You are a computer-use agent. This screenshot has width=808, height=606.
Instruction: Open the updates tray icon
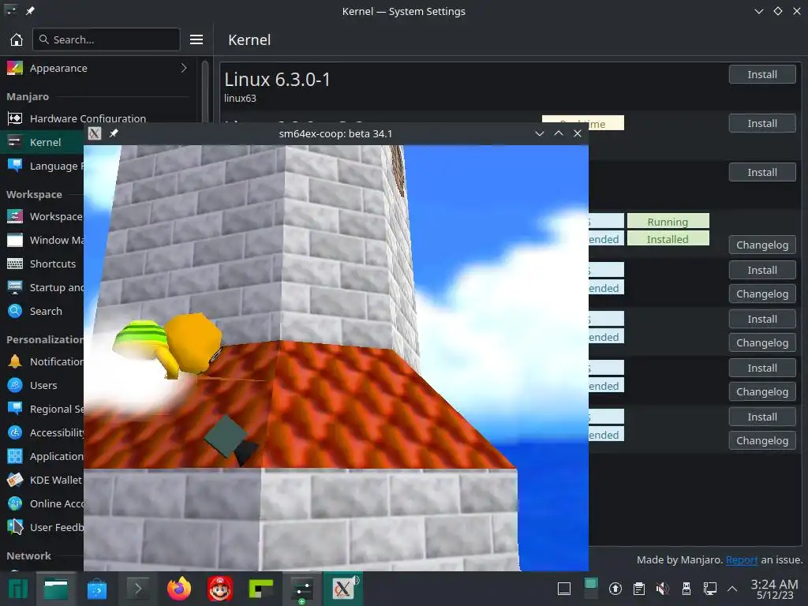615,589
